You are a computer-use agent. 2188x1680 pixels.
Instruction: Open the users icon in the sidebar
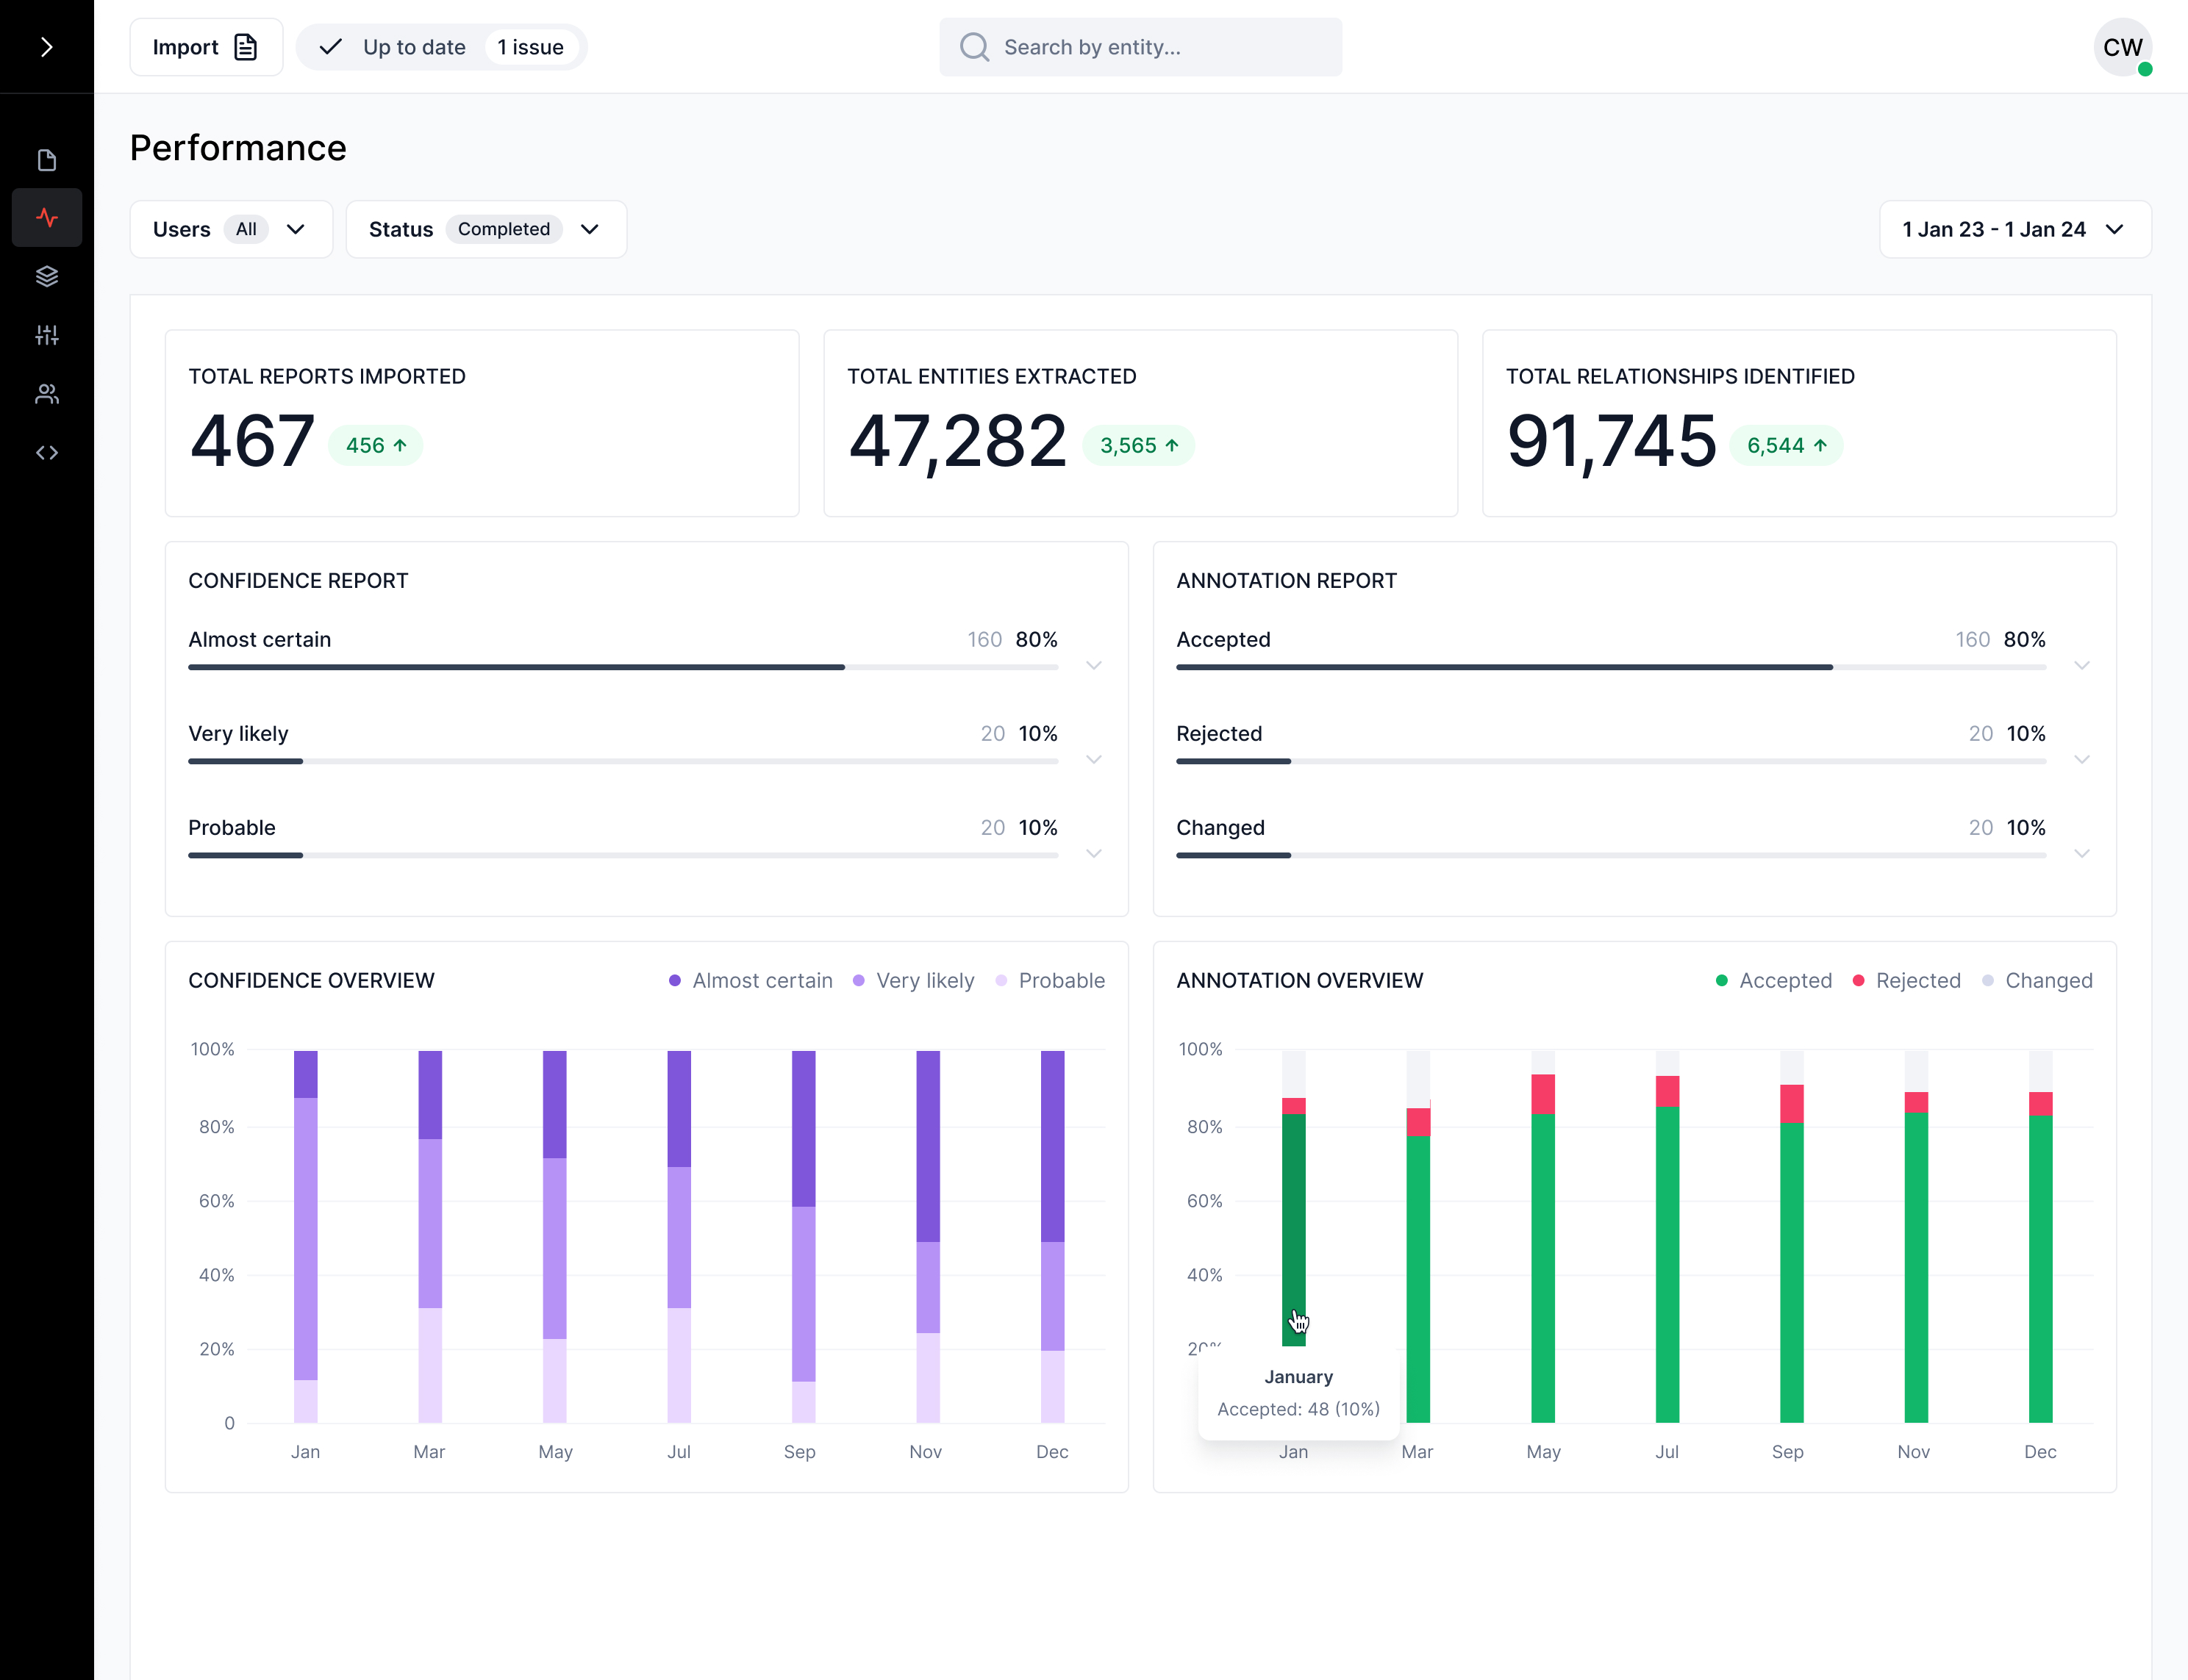(46, 394)
